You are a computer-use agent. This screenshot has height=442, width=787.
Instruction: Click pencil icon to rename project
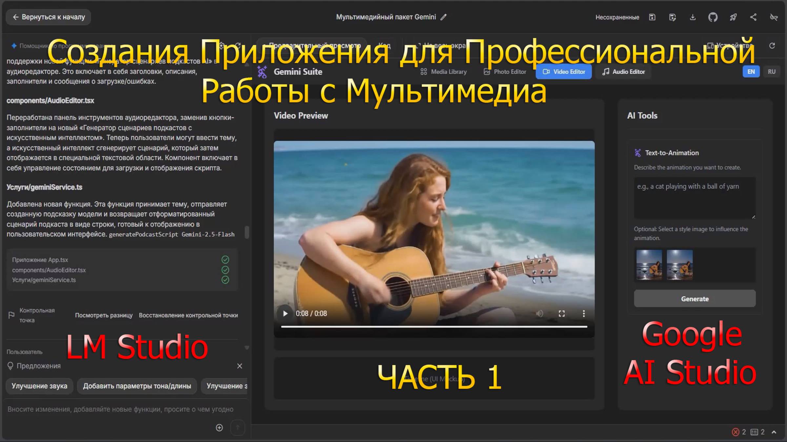coord(444,17)
